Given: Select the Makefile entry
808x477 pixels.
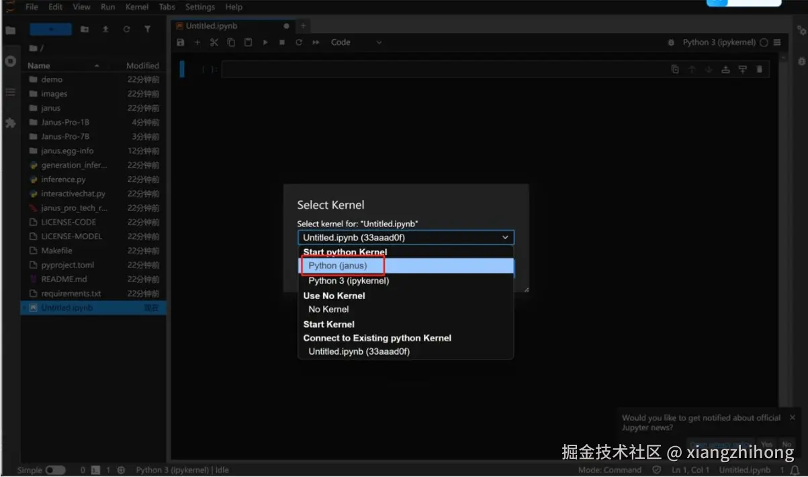Looking at the screenshot, I should (x=93, y=251).
